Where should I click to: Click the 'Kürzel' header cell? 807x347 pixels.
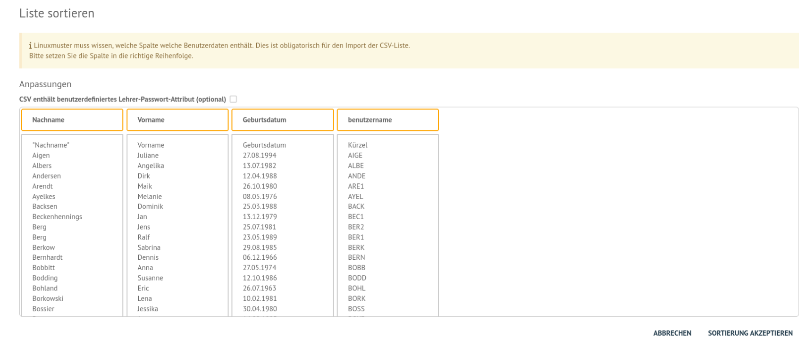pyautogui.click(x=358, y=145)
